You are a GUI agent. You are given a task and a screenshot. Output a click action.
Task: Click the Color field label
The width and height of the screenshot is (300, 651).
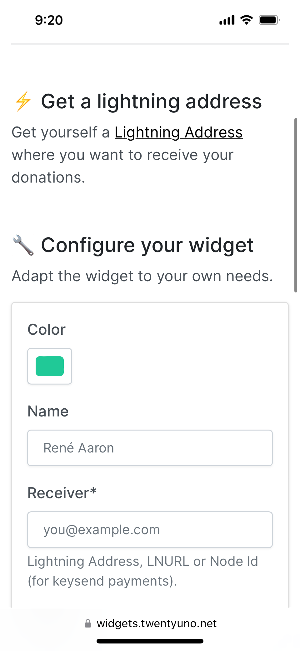(x=47, y=329)
